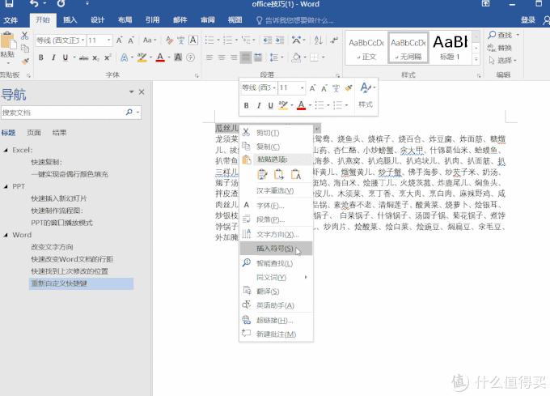Click ribbon text highlight color
This screenshot has height=396, width=550.
142,57
